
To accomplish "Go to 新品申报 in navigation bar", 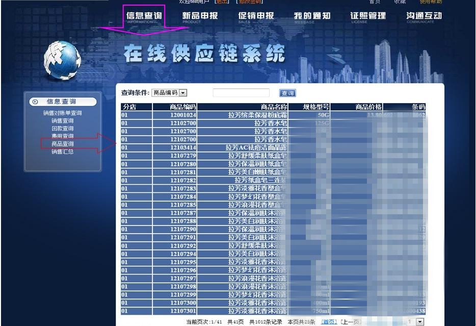I will 200,16.
